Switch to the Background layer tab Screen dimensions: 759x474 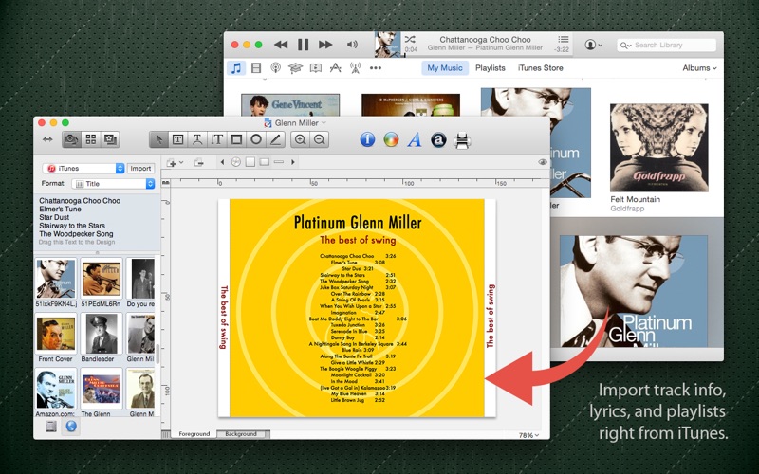click(241, 434)
